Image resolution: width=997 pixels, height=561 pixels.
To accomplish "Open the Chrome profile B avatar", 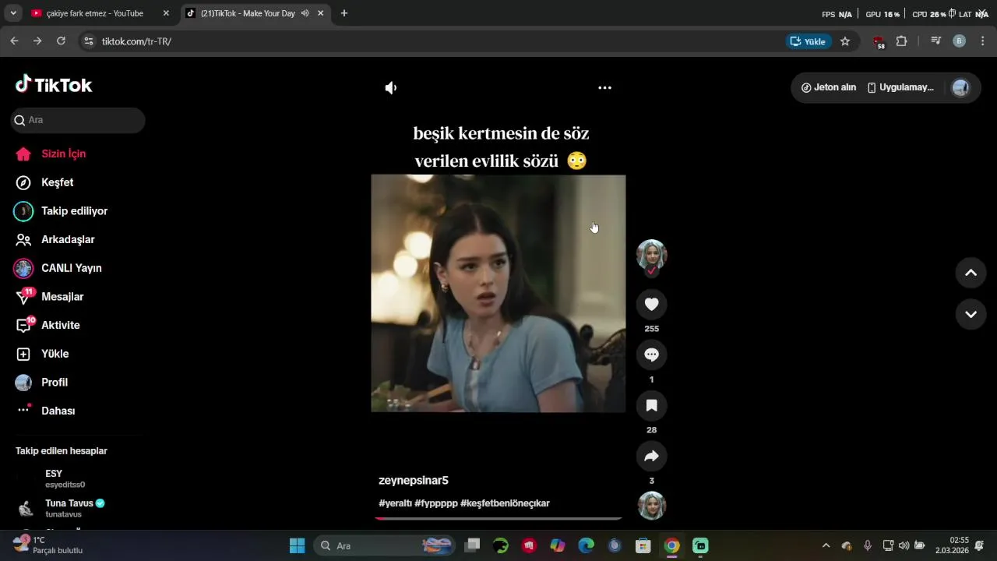I will (x=960, y=41).
